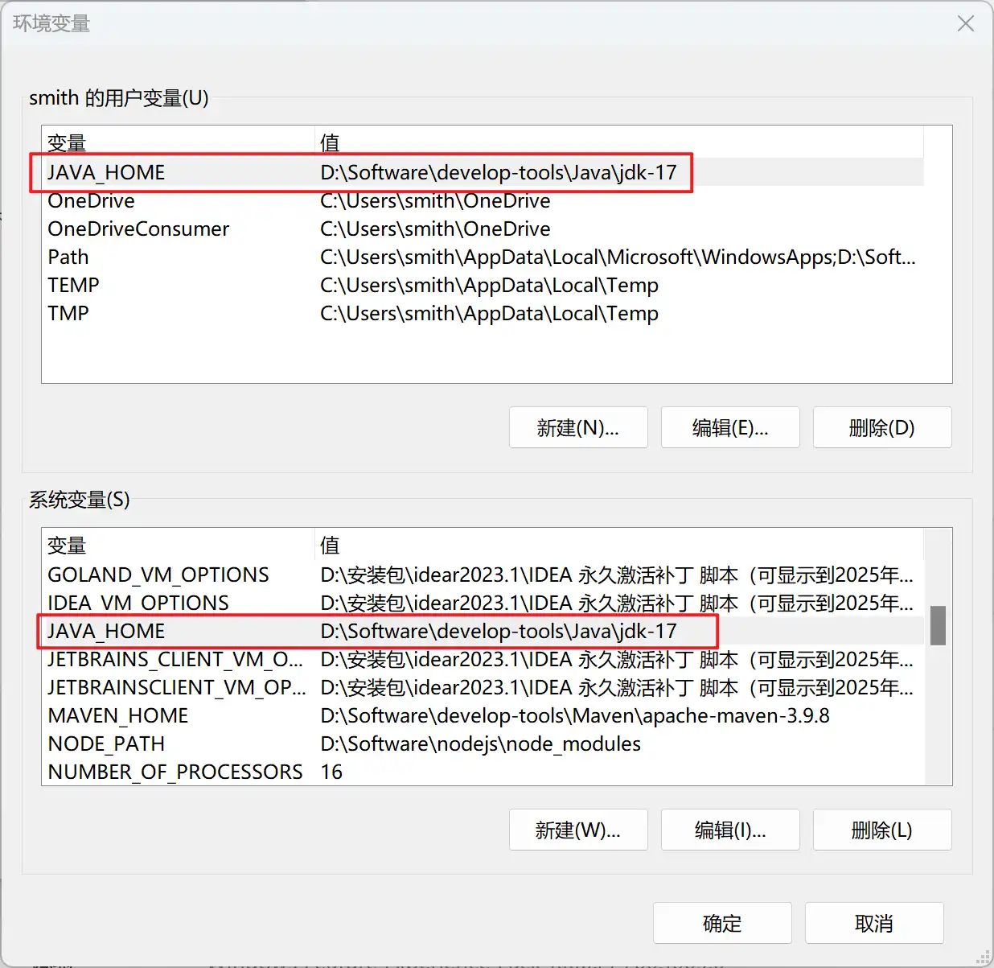Click the 变量 column header in system list
The height and width of the screenshot is (968, 994).
point(178,545)
